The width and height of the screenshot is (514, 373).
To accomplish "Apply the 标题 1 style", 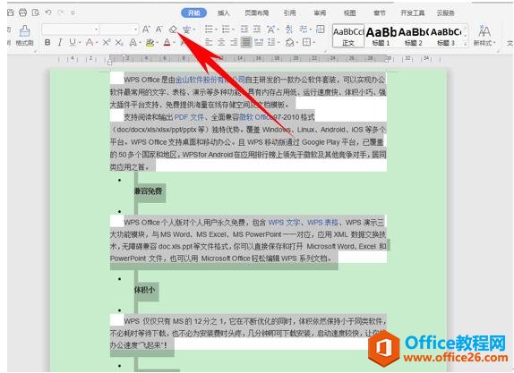I will pos(381,36).
